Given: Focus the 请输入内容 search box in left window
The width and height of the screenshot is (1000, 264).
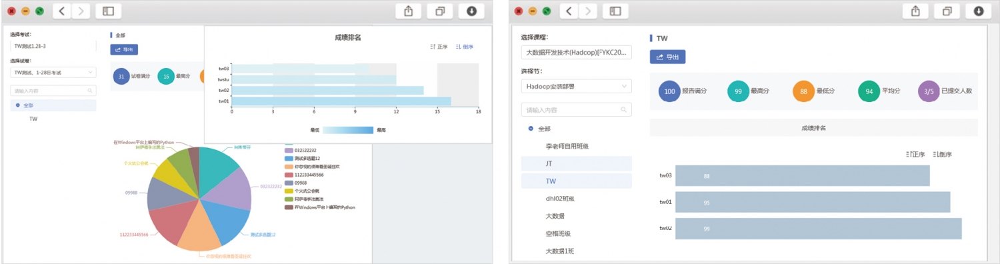Looking at the screenshot, I should [53, 90].
